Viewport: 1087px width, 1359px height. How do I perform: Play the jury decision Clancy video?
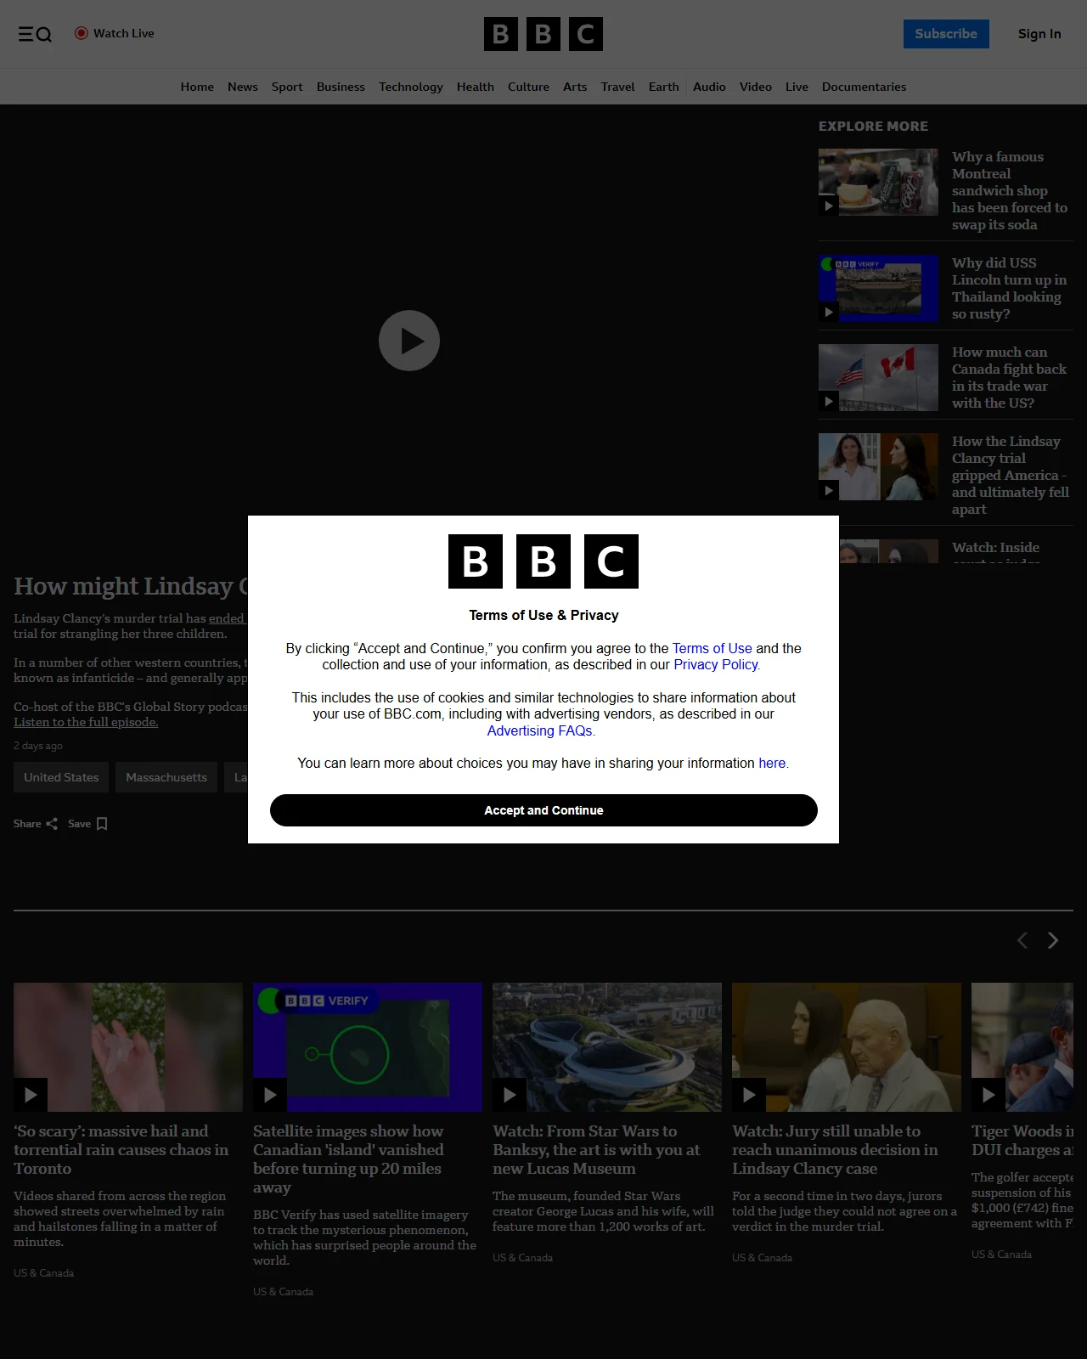click(x=749, y=1095)
